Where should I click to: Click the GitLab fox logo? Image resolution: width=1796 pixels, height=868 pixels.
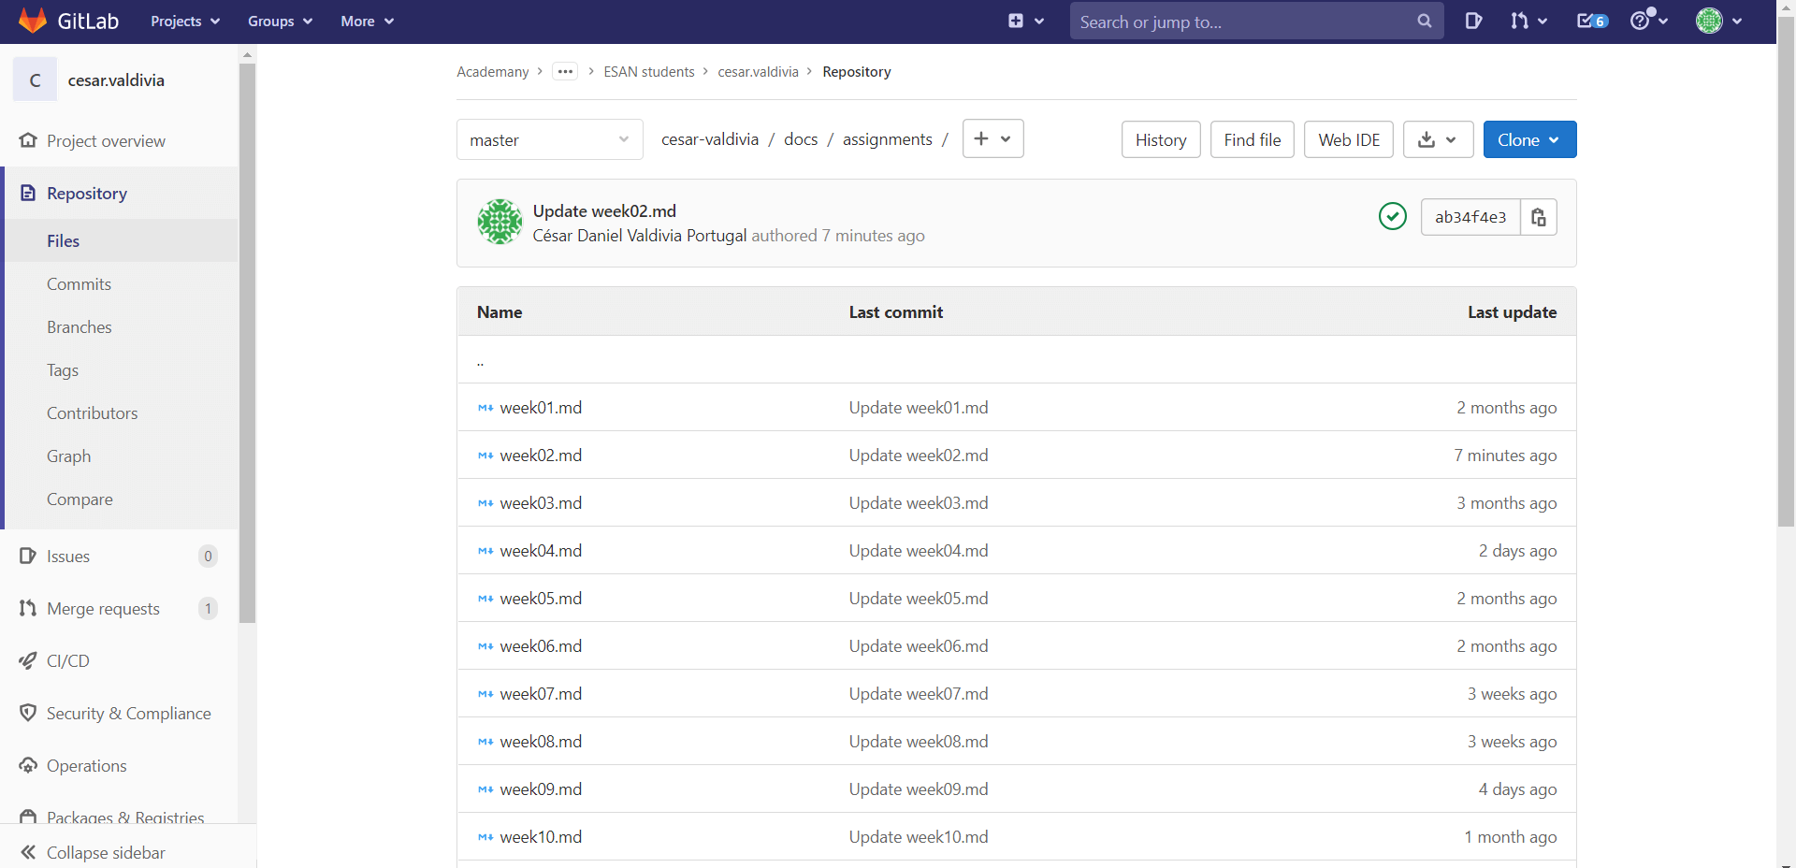click(33, 21)
